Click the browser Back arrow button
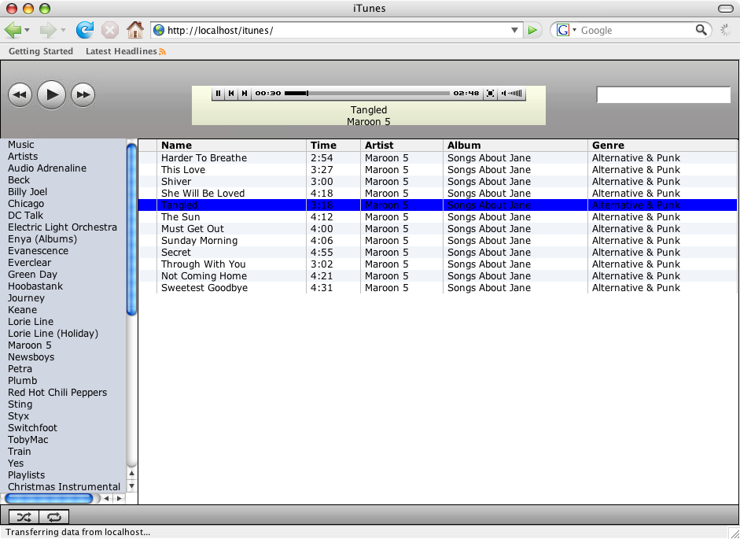 click(x=13, y=30)
